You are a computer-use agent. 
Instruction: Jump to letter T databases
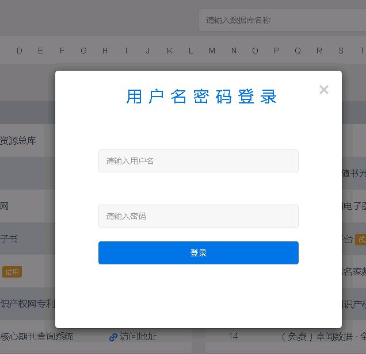(362, 51)
